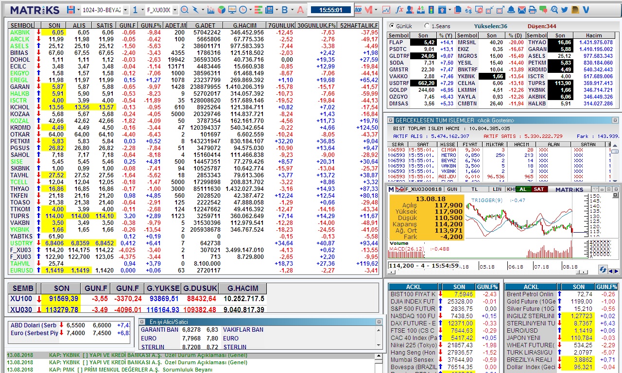
Task: Click the THYAO row in watchlist
Action: (193, 188)
